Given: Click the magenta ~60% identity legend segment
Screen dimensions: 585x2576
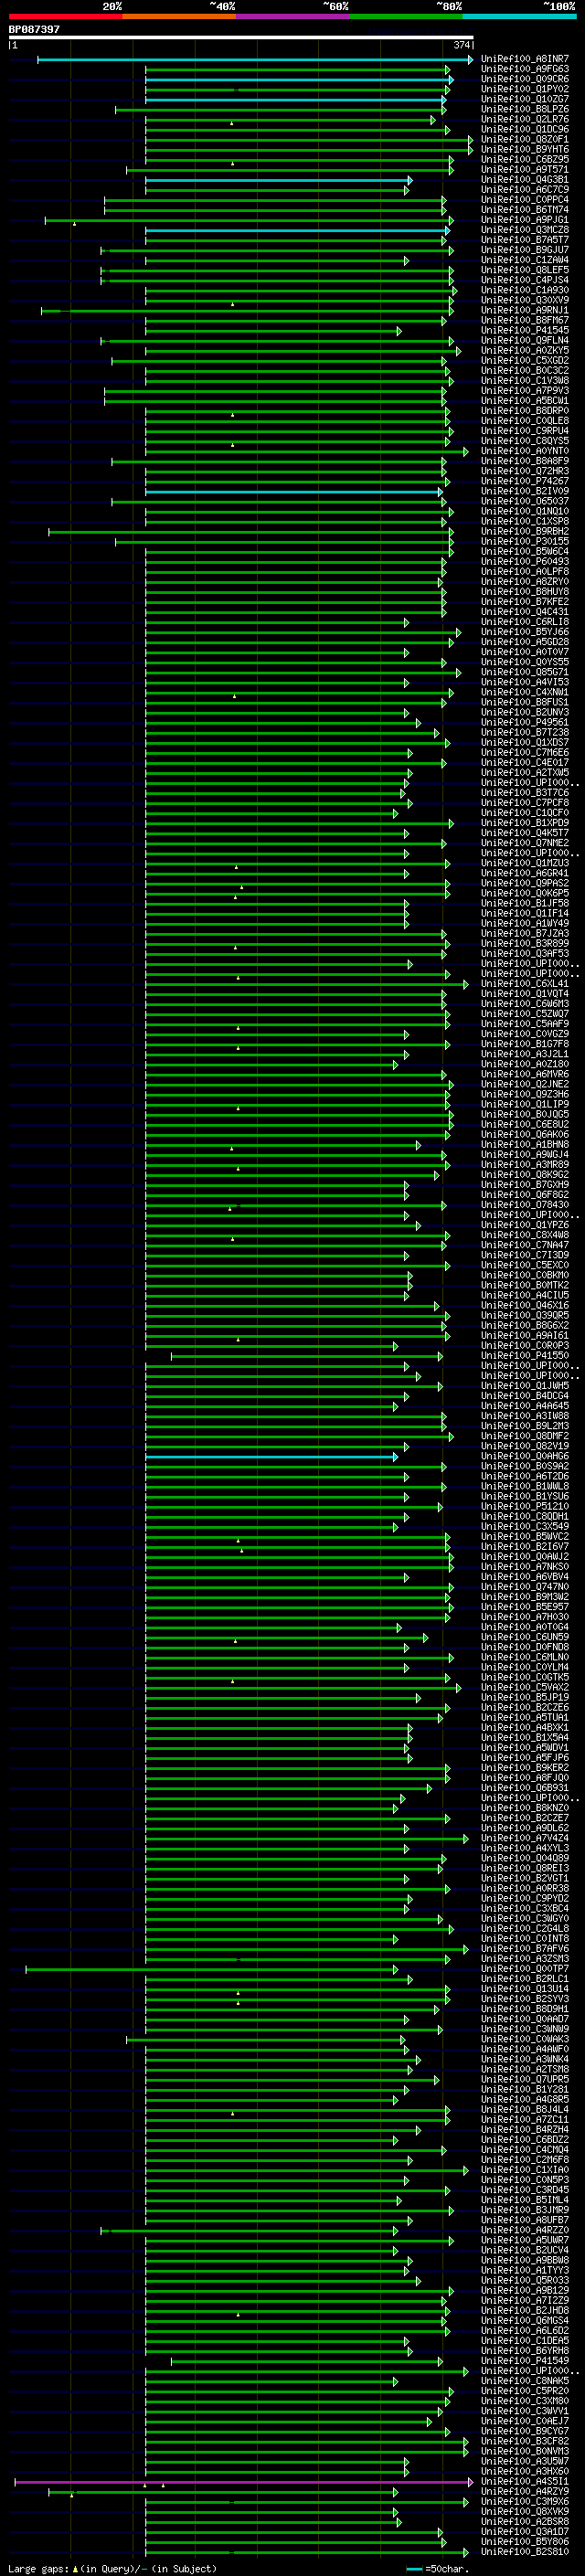Looking at the screenshot, I should pyautogui.click(x=292, y=16).
